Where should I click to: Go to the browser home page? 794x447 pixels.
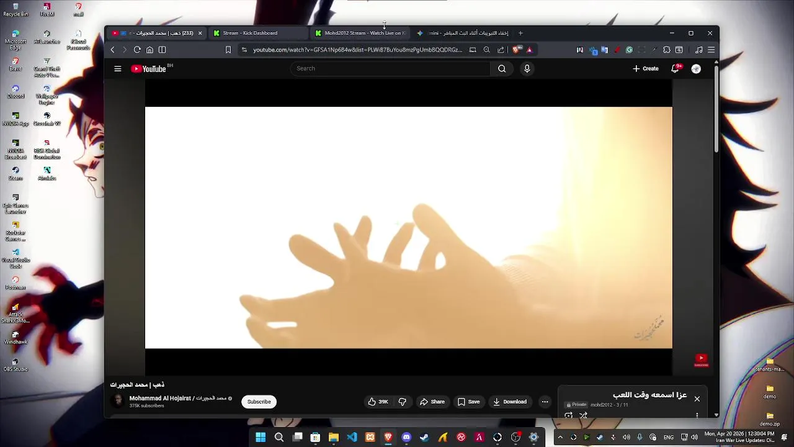point(149,50)
